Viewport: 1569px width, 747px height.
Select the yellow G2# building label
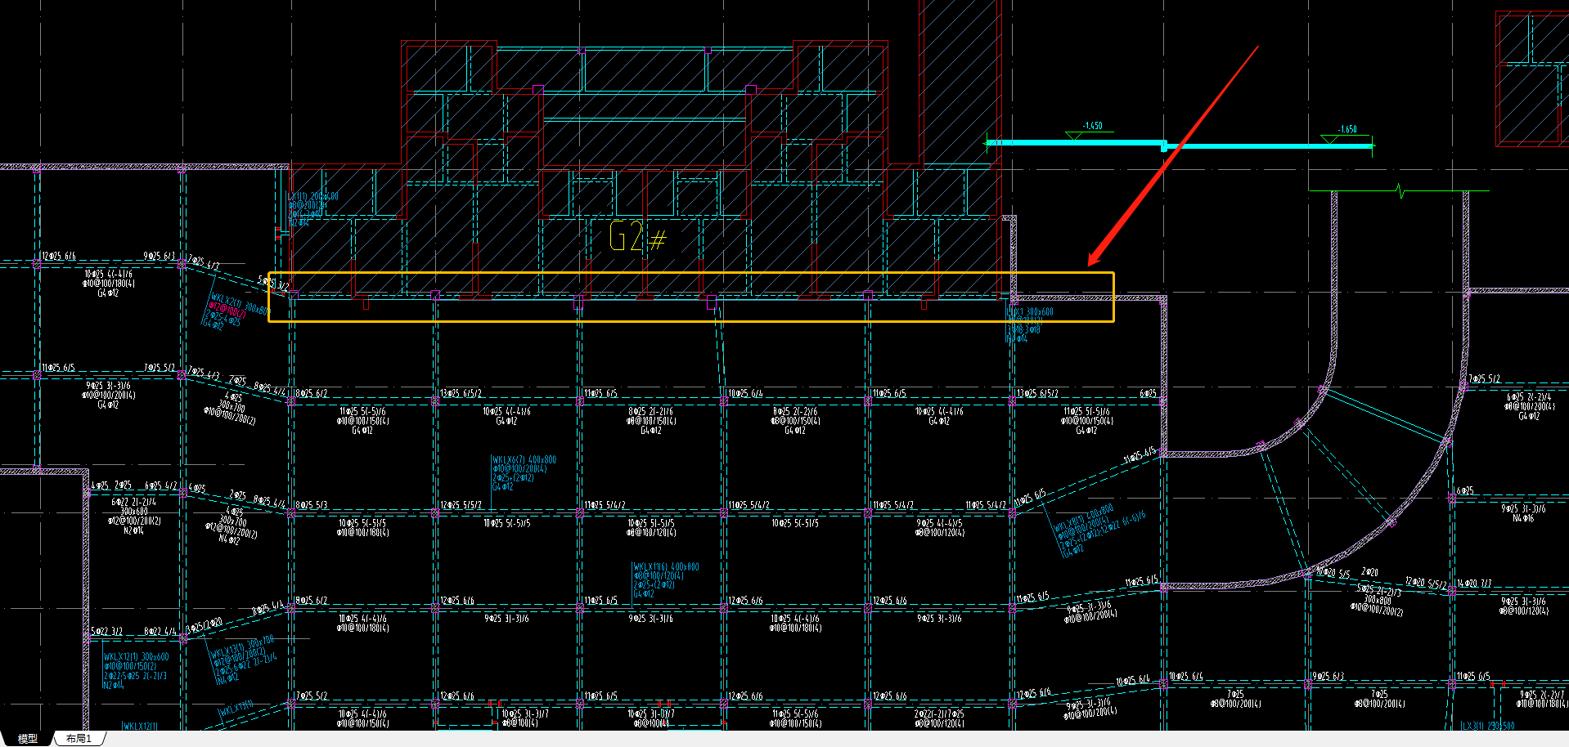pos(638,238)
